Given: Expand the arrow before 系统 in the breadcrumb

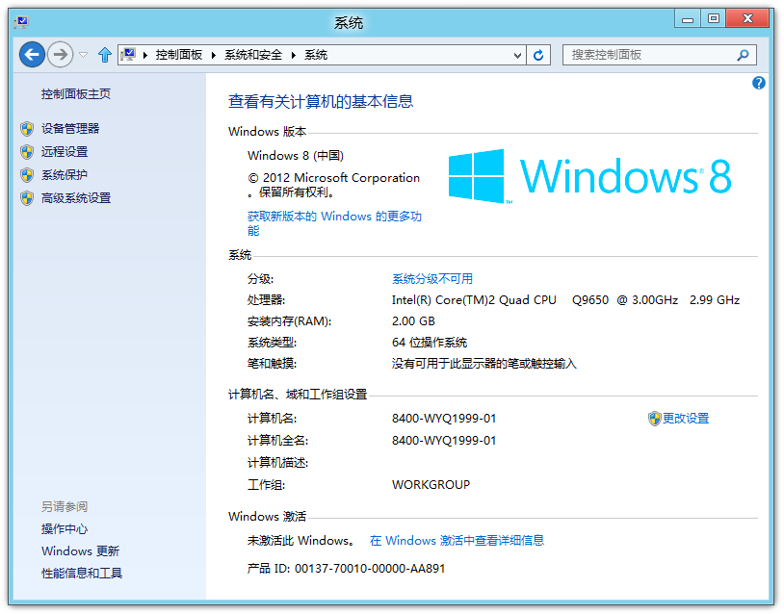Looking at the screenshot, I should coord(294,55).
